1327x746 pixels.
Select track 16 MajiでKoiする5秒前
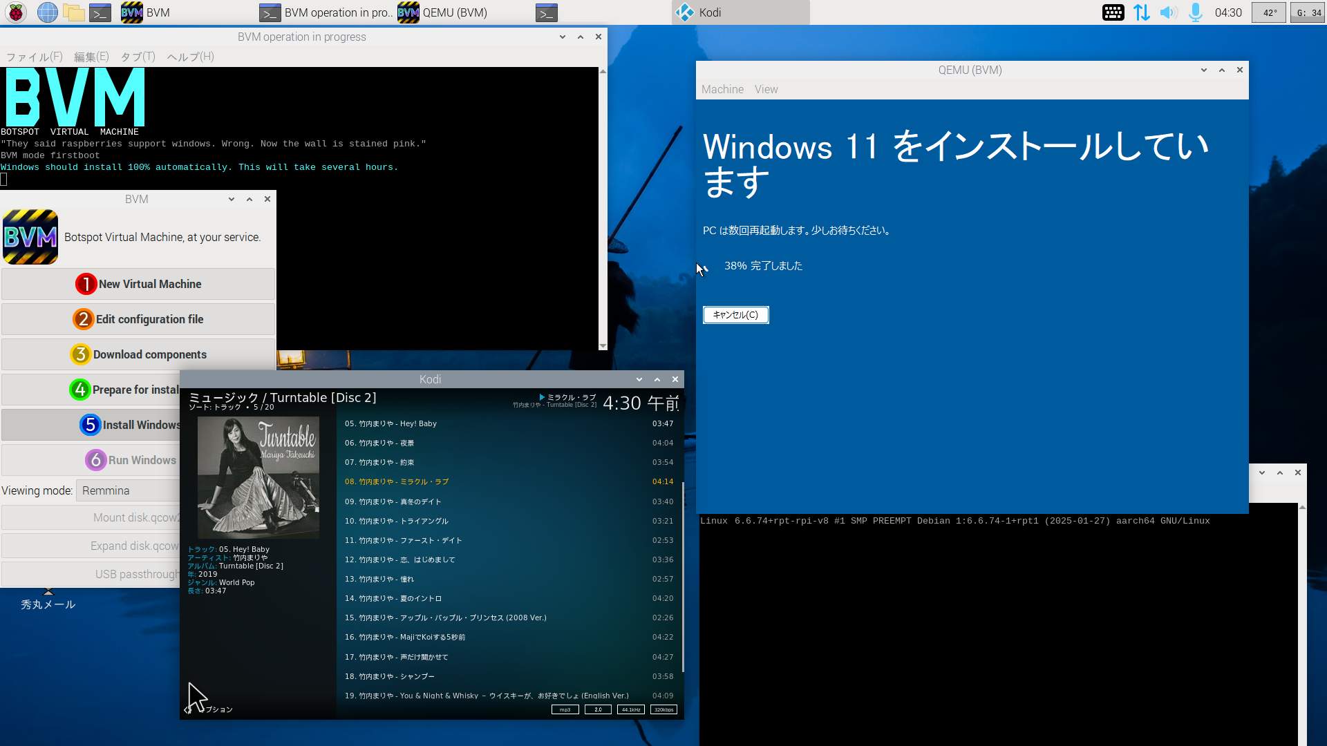tap(509, 637)
